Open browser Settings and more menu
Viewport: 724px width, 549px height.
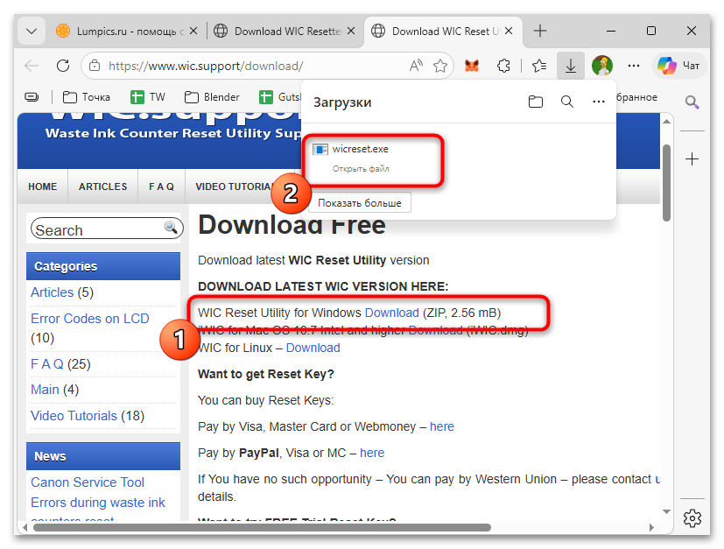[x=634, y=66]
